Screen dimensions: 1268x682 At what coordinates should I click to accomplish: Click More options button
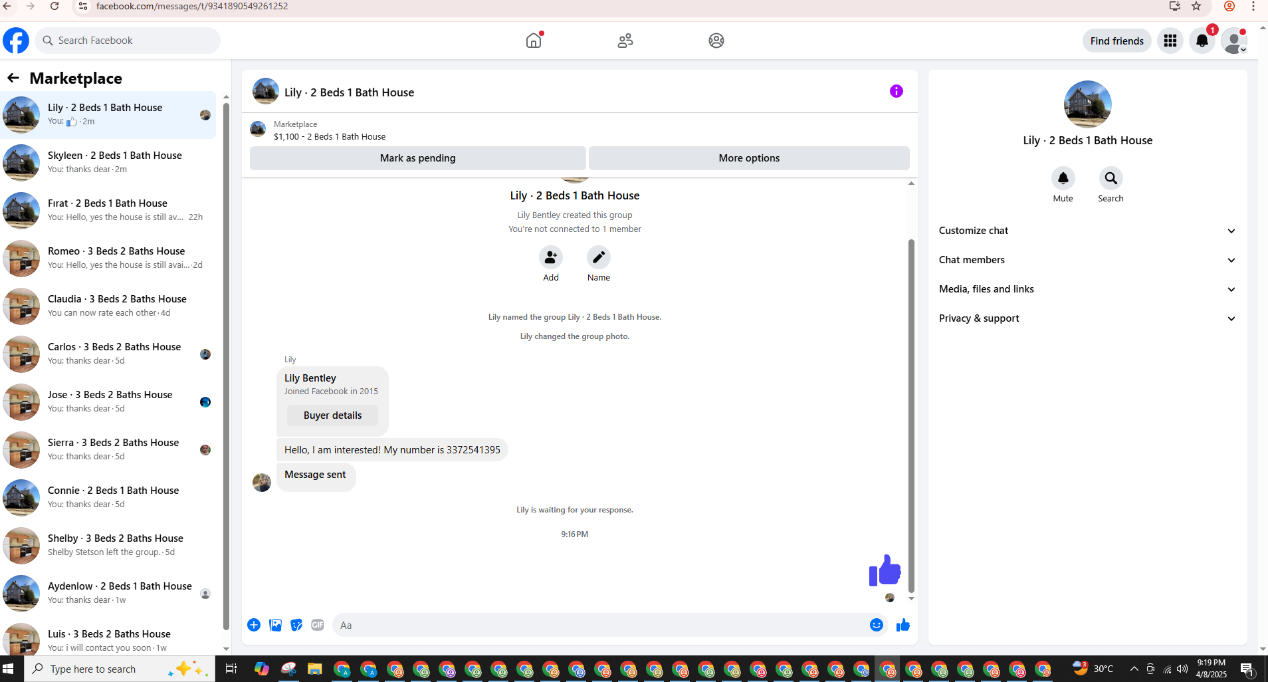point(749,158)
